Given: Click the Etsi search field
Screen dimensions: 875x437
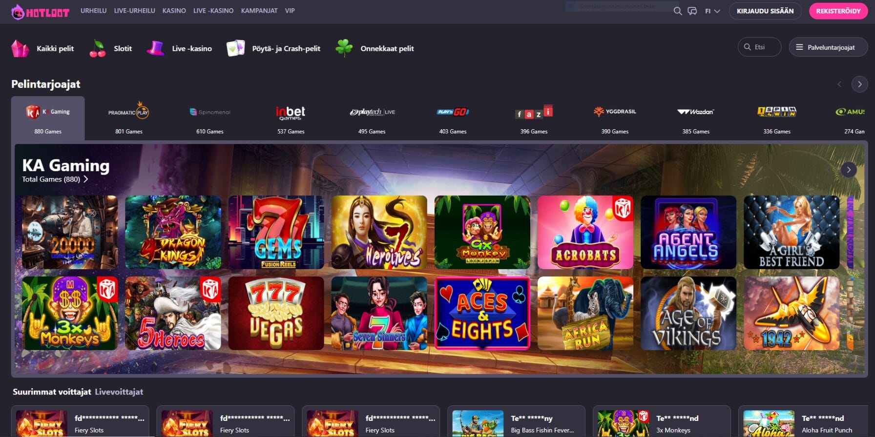Looking at the screenshot, I should point(759,47).
